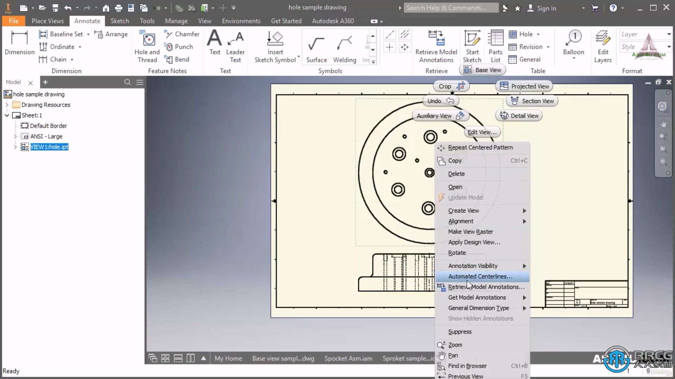
Task: Open the My Home document tab
Action: (x=228, y=358)
